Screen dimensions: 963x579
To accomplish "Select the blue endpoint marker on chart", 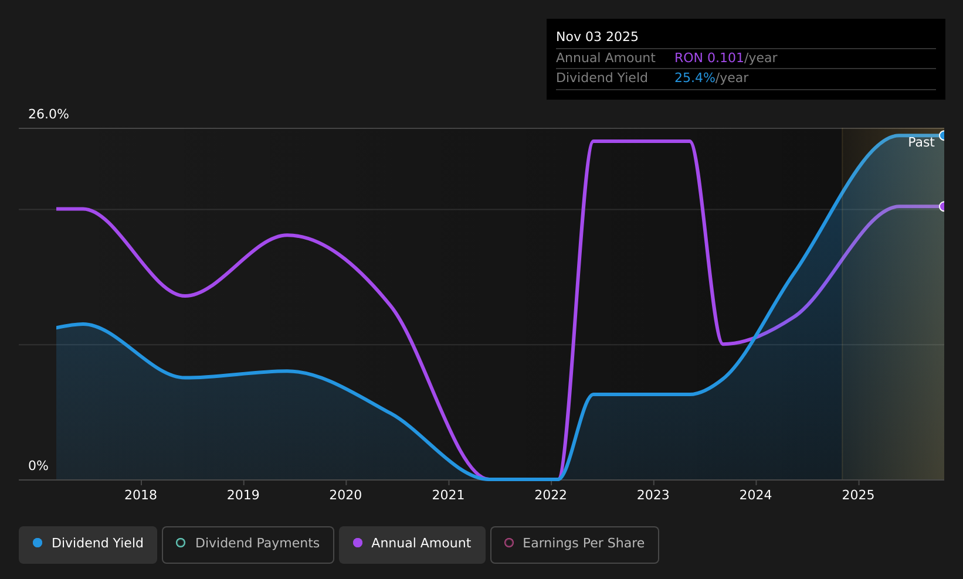I will (x=943, y=135).
